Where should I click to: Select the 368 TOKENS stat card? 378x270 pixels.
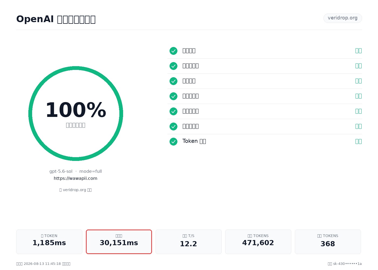(x=328, y=242)
